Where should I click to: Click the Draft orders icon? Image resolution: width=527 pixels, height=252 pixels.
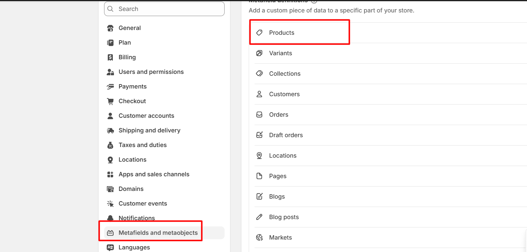(x=259, y=135)
